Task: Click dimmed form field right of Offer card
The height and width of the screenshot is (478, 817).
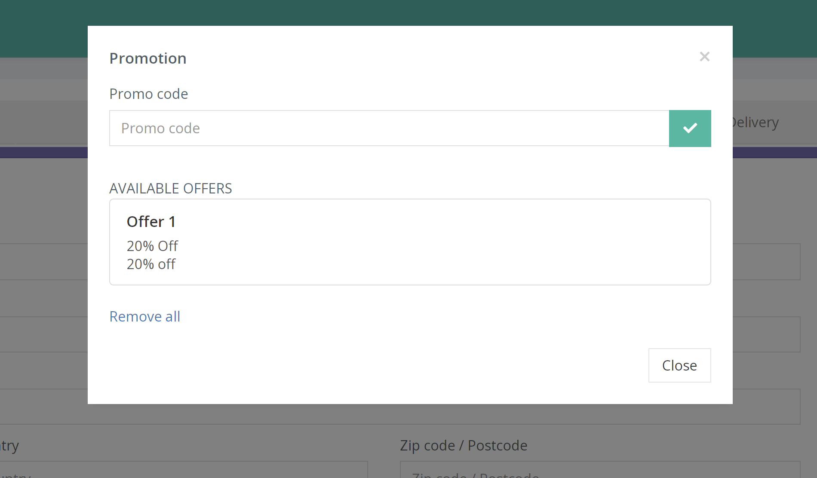Action: [766, 262]
